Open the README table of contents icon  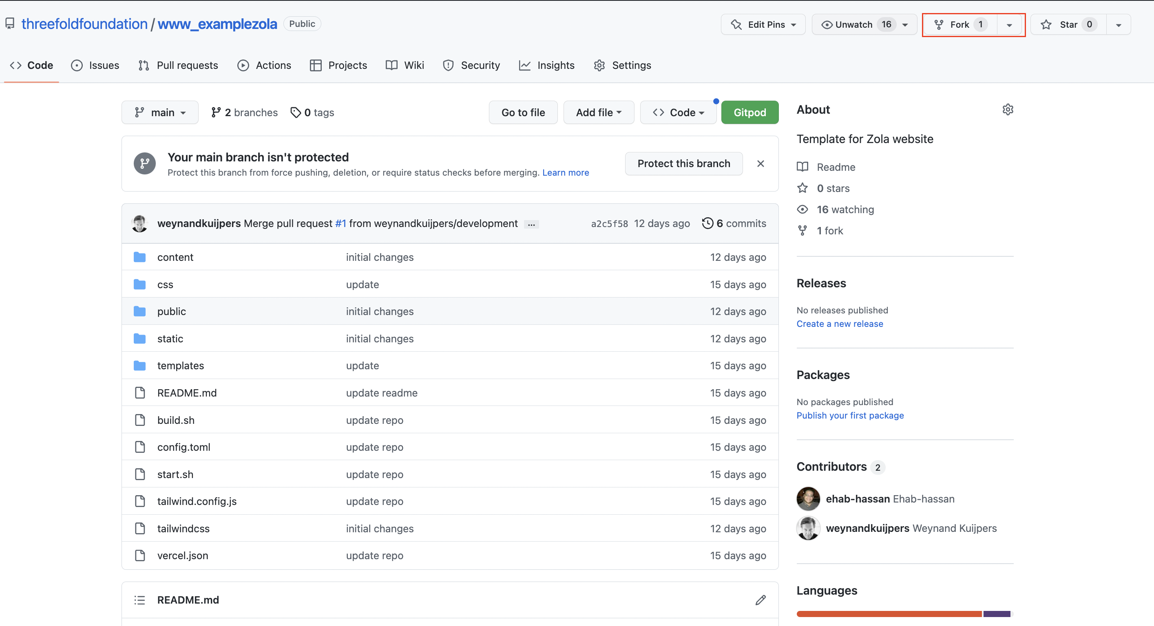coord(140,600)
